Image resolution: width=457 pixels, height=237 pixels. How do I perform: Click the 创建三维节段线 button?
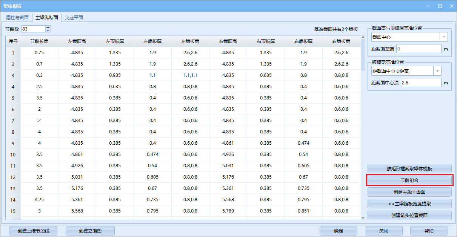point(33,231)
